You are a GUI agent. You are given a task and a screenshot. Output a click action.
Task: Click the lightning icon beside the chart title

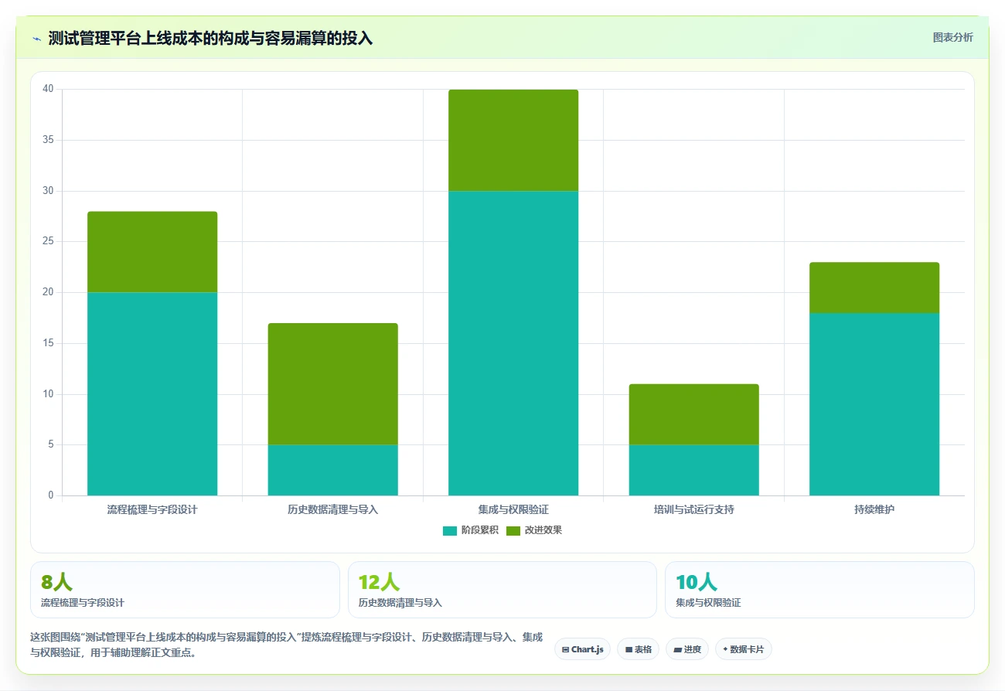coord(37,38)
